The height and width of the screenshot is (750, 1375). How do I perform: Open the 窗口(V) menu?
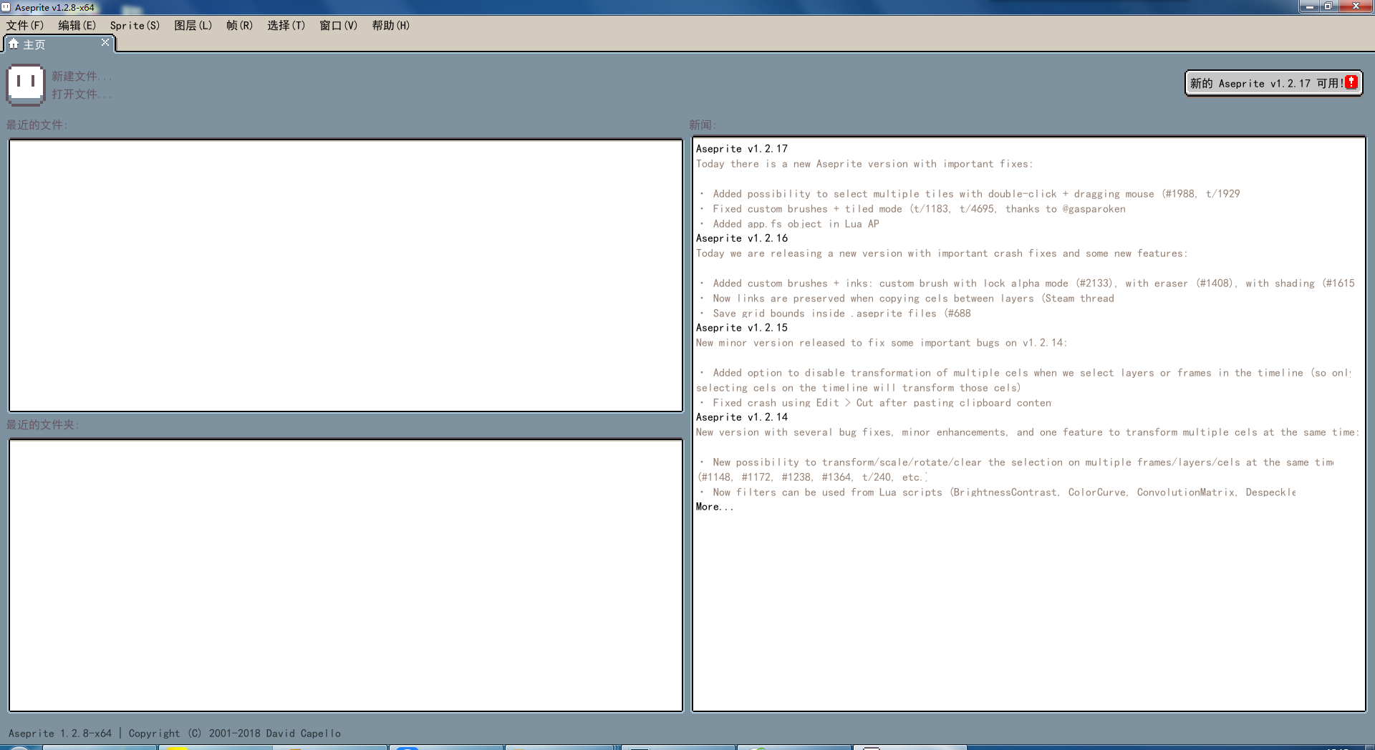pyautogui.click(x=338, y=25)
